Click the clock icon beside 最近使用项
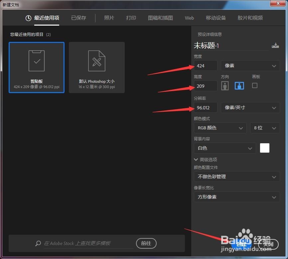This screenshot has width=288, height=259. click(28, 19)
